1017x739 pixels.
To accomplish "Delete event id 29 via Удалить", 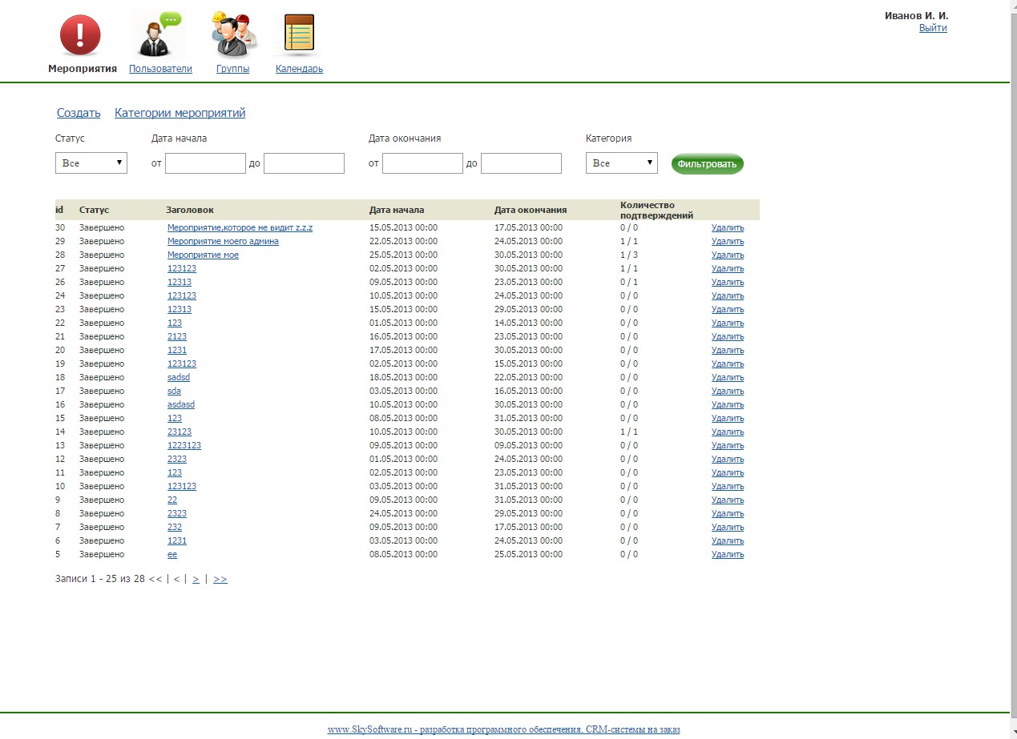I will (x=728, y=242).
